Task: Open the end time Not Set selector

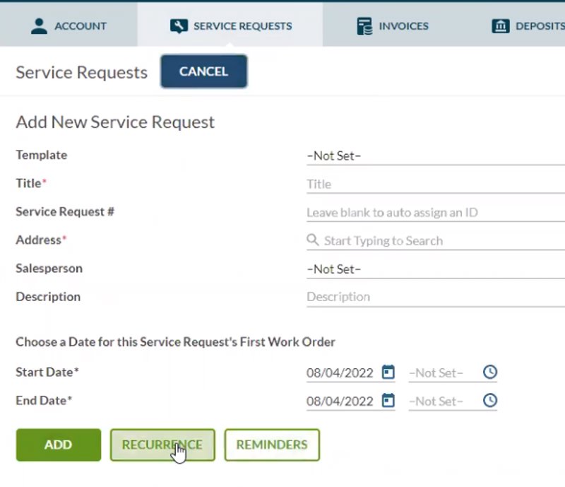Action: (x=436, y=401)
